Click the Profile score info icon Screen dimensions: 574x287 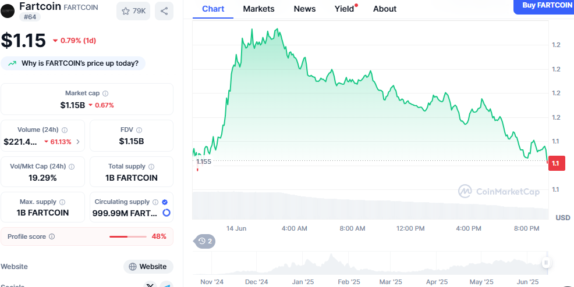click(52, 236)
